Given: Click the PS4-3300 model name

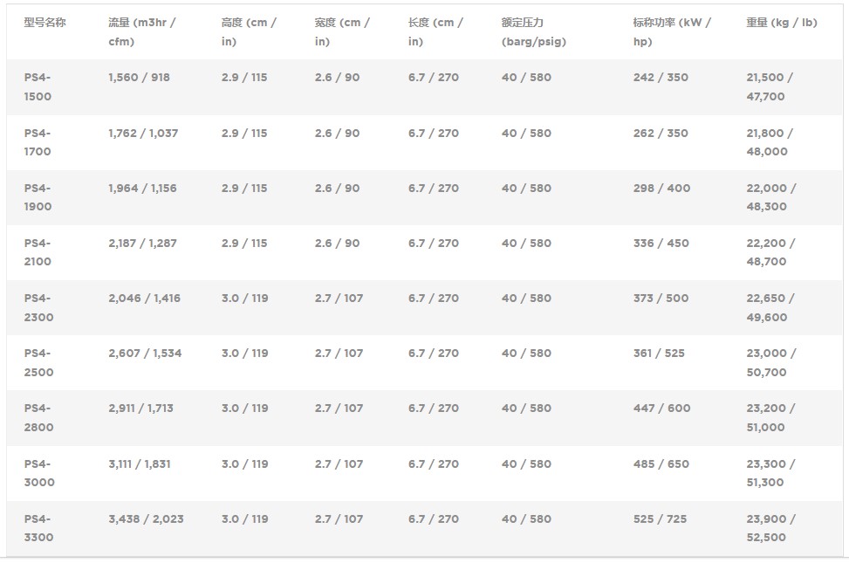Looking at the screenshot, I should coord(38,528).
